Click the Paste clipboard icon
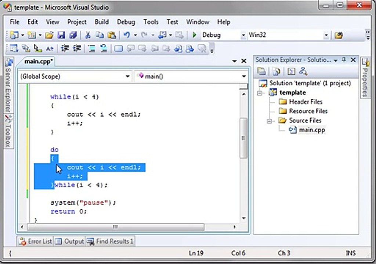The image size is (376, 264). [x=112, y=35]
